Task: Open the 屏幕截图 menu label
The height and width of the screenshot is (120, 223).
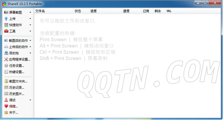Action: pos(15,13)
